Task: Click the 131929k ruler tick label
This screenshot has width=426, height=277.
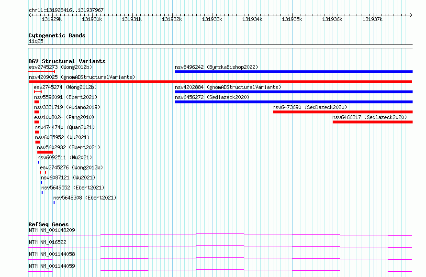Action: (x=52, y=19)
